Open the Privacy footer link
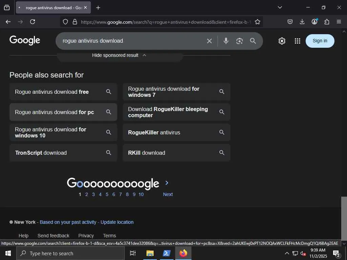The width and height of the screenshot is (347, 260). tap(86, 236)
